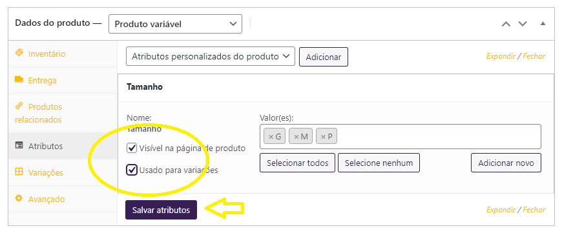Collapse panel with the small triangle toggle
Image resolution: width=562 pixels, height=235 pixels.
tap(543, 24)
